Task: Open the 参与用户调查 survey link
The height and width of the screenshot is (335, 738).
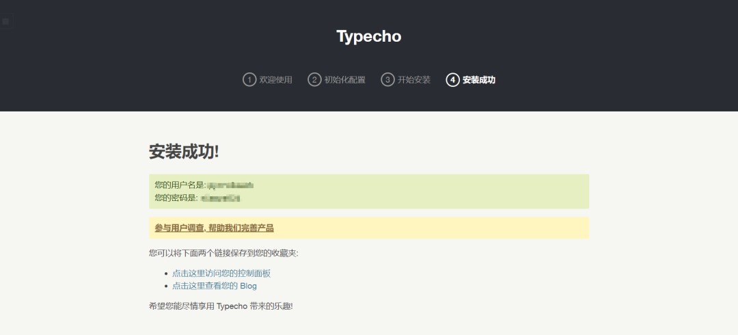Action: click(x=214, y=228)
